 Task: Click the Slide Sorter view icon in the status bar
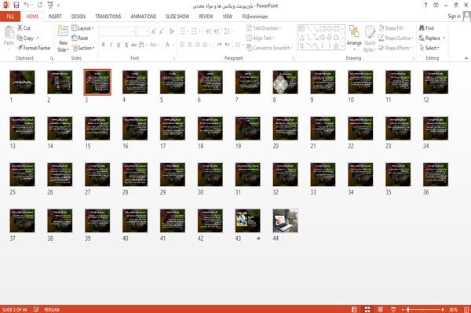[367, 309]
